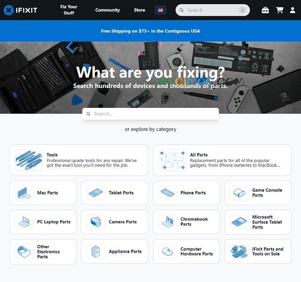Open Other Electronics Parts category
The width and height of the screenshot is (301, 282).
(x=43, y=251)
